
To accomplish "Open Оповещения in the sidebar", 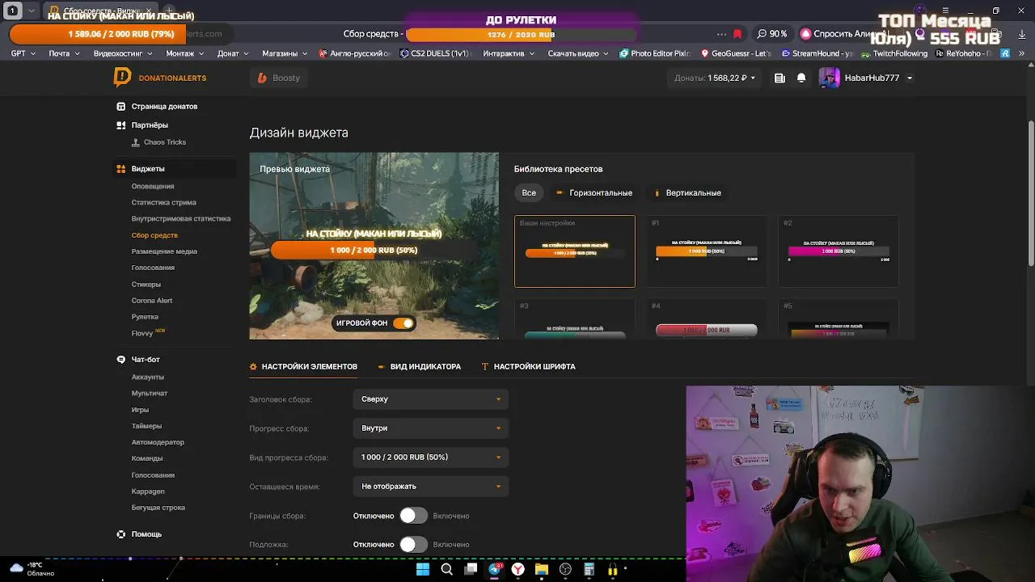I will coord(153,186).
